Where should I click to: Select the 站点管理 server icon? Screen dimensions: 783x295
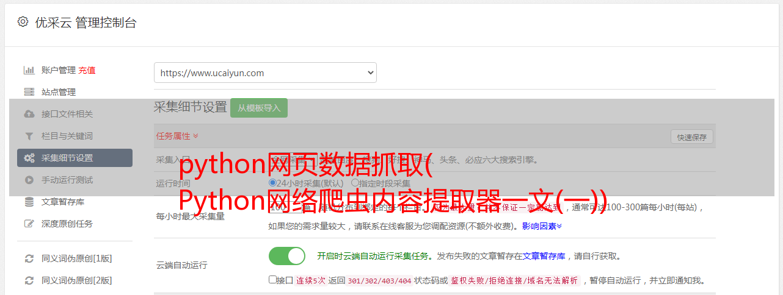29,92
